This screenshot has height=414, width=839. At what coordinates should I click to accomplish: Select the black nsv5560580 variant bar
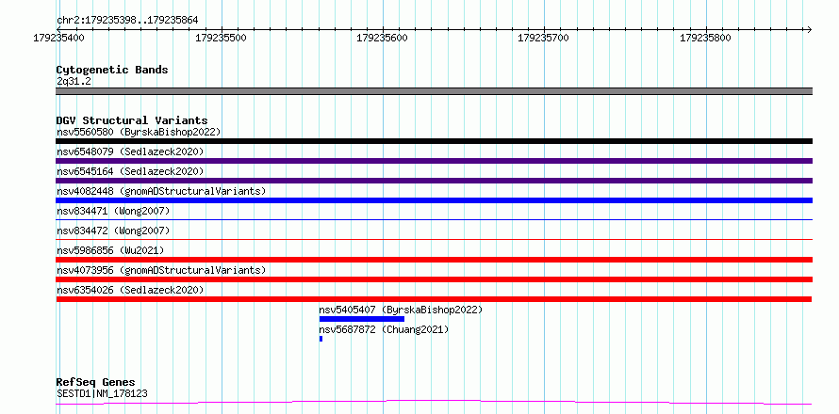(x=434, y=141)
